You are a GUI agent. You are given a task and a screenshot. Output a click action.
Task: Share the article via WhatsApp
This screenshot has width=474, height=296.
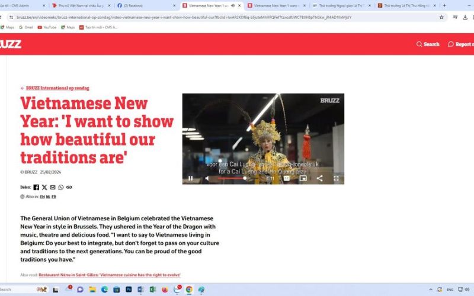pos(61,187)
